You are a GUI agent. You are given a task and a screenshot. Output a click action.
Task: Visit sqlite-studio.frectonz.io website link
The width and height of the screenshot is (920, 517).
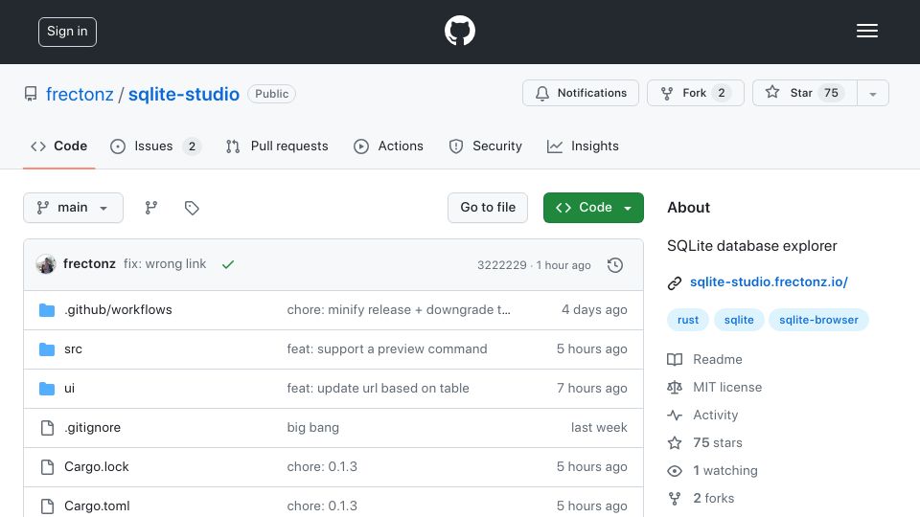(x=769, y=281)
